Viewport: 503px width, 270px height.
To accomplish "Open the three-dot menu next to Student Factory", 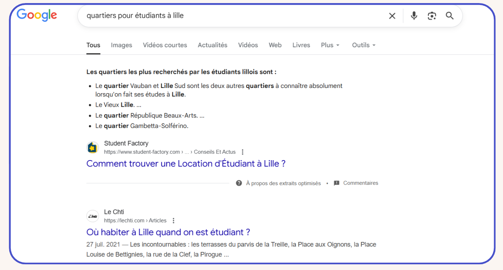I will 242,152.
